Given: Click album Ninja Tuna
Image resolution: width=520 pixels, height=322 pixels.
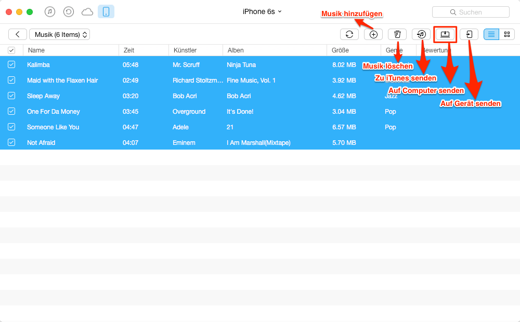Looking at the screenshot, I should 241,65.
